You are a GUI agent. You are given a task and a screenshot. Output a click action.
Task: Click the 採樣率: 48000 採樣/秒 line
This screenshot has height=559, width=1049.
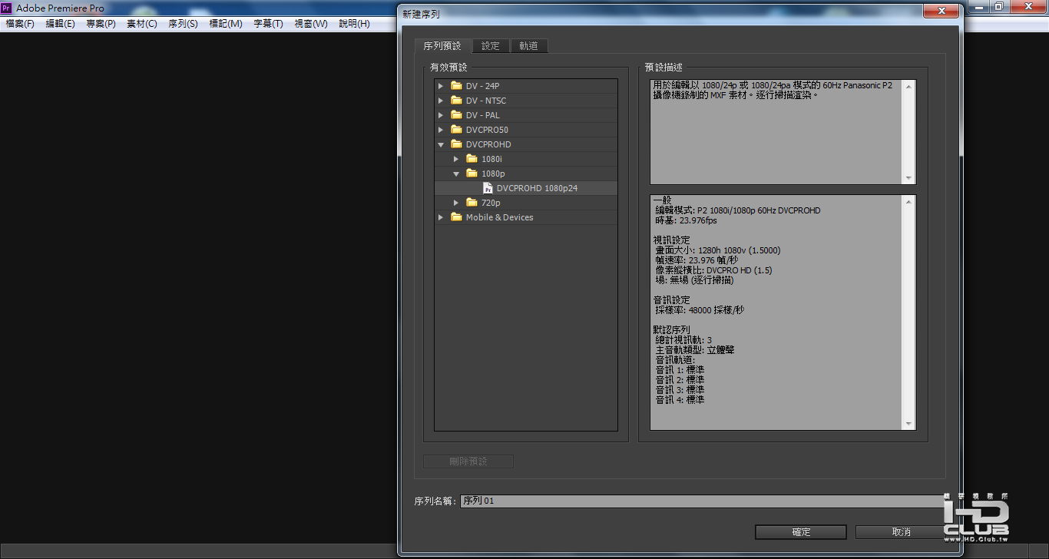(700, 310)
